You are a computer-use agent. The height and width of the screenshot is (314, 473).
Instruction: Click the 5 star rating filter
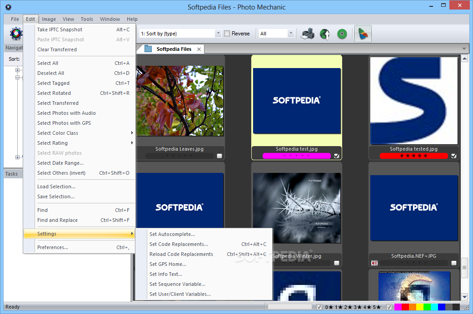click(x=377, y=307)
